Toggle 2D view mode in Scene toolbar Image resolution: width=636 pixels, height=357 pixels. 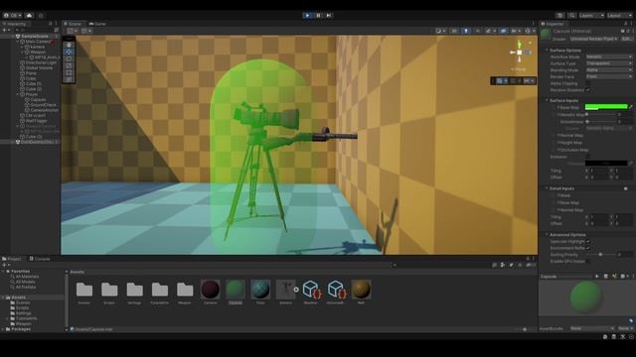click(x=454, y=31)
